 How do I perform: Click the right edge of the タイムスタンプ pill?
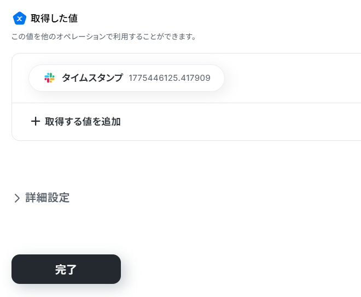click(x=219, y=78)
